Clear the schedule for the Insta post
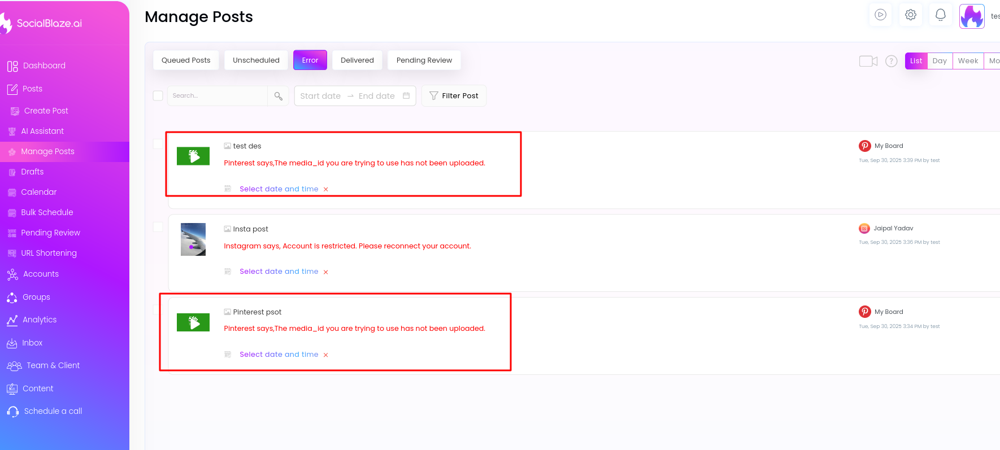Image resolution: width=1000 pixels, height=450 pixels. point(325,272)
